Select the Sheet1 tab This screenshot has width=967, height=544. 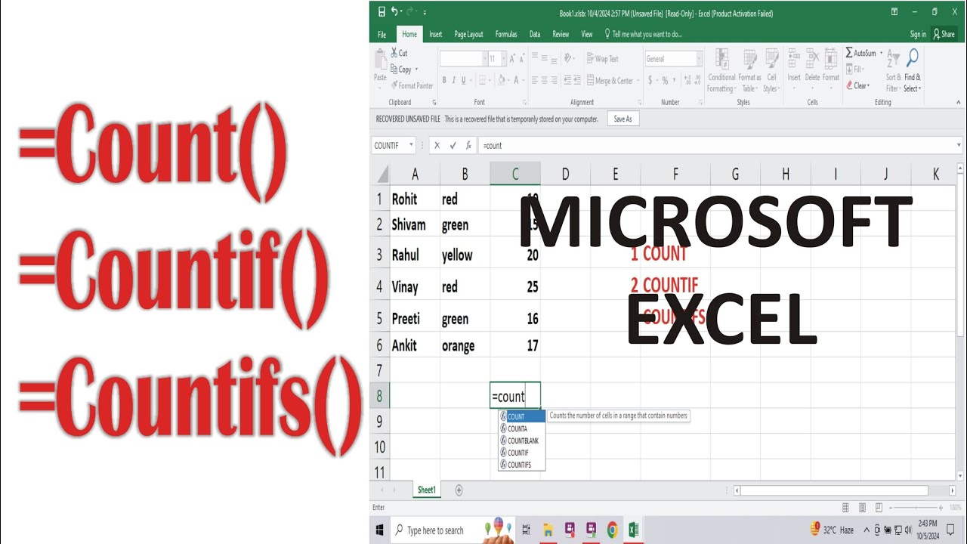tap(427, 490)
